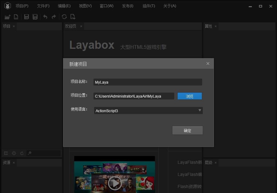Click the undo arrow in the toolbar
Image resolution: width=277 pixels, height=193 pixels.
pyautogui.click(x=45, y=17)
